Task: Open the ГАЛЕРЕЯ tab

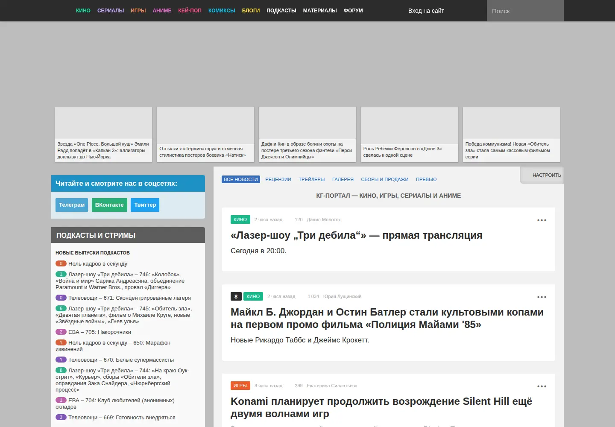Action: coord(343,179)
